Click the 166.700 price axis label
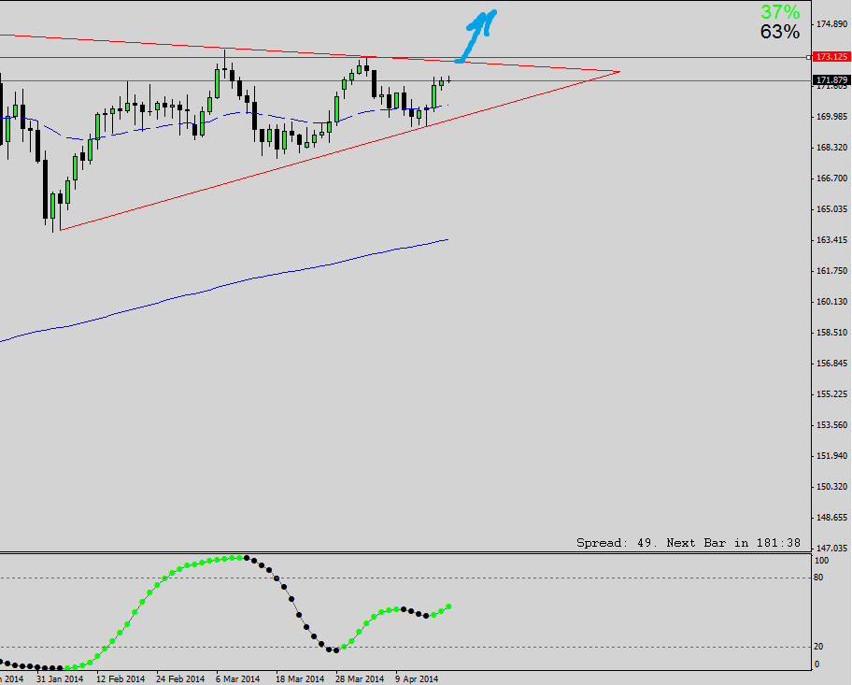This screenshot has height=685, width=852. [832, 178]
